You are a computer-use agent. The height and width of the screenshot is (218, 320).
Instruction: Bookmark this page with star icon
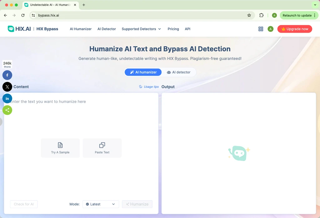249,15
